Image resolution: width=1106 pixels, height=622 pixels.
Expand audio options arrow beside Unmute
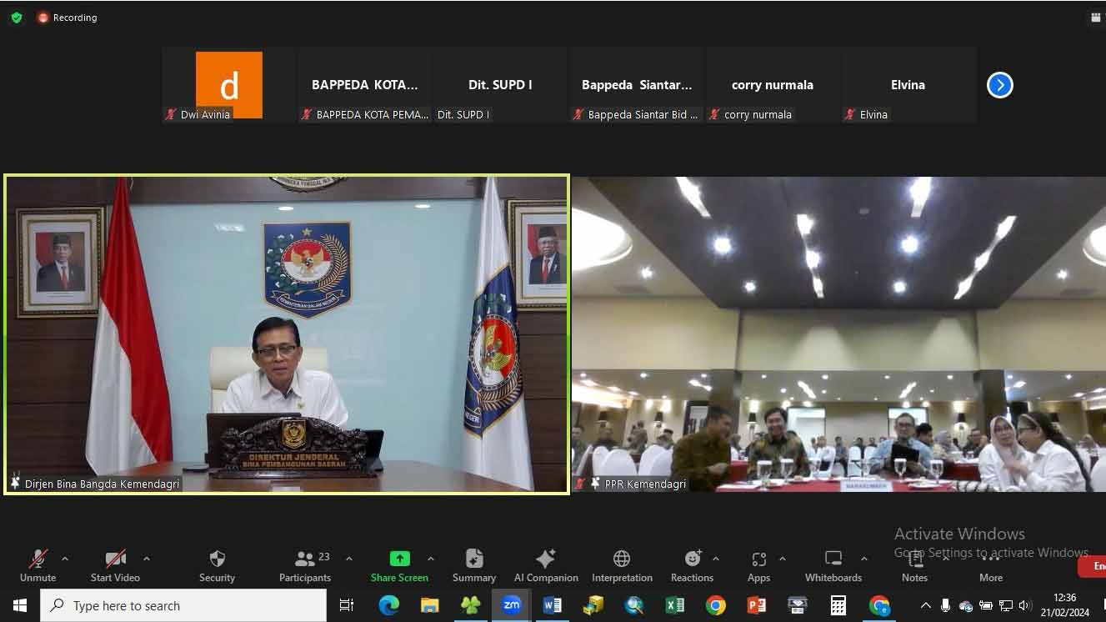point(65,559)
